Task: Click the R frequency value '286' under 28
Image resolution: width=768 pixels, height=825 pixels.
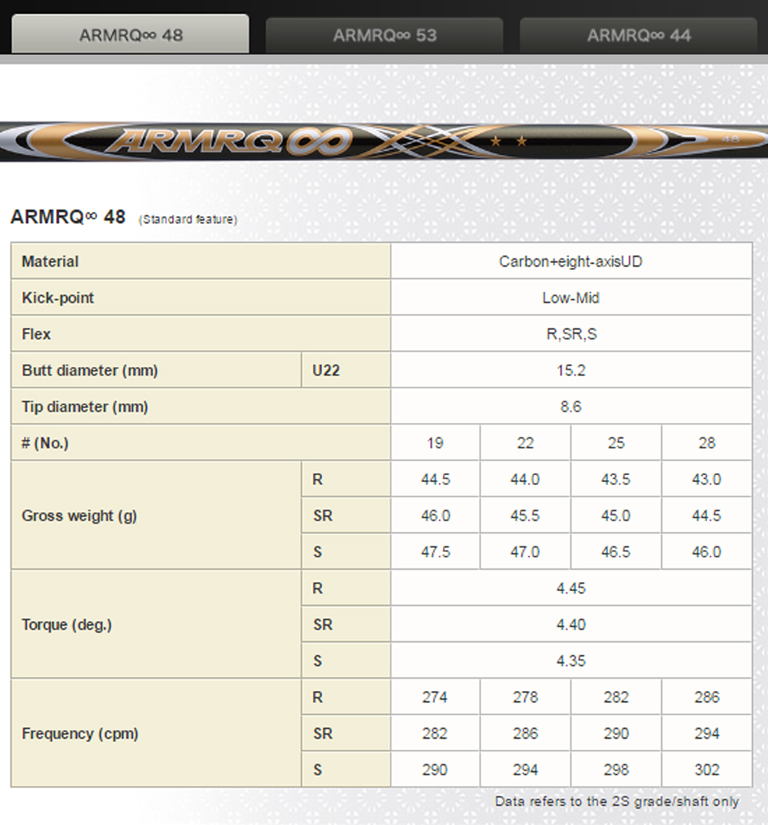Action: tap(706, 697)
